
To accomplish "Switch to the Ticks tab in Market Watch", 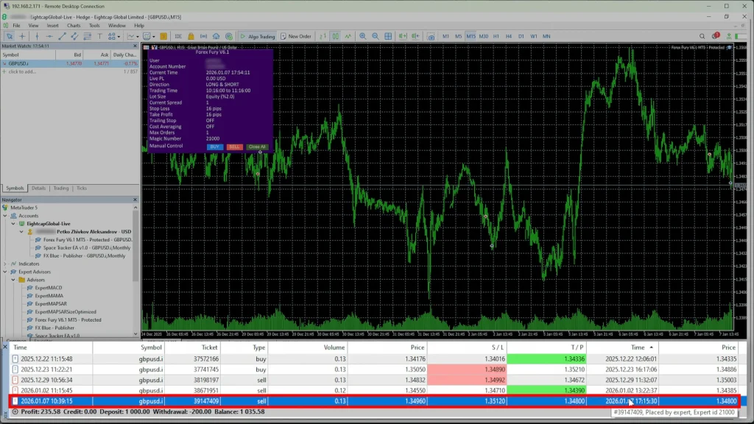I will click(x=82, y=188).
